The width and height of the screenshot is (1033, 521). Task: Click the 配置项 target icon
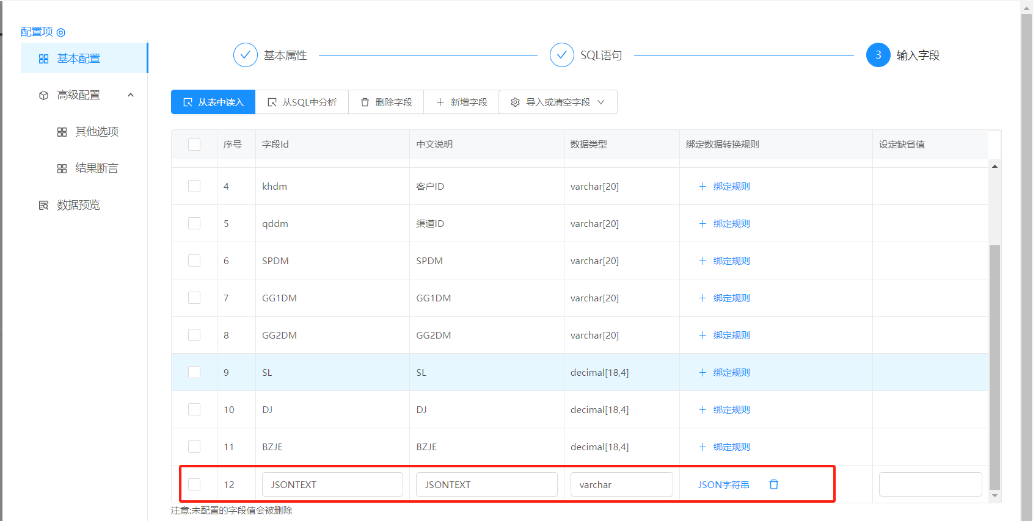(x=60, y=32)
